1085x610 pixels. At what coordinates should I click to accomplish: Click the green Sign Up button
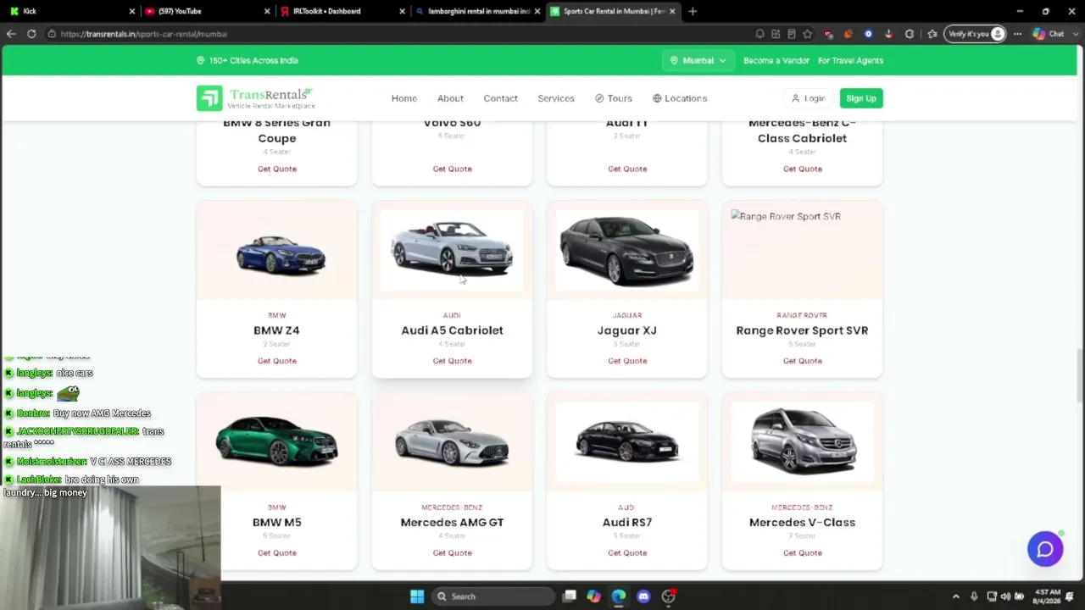point(860,98)
